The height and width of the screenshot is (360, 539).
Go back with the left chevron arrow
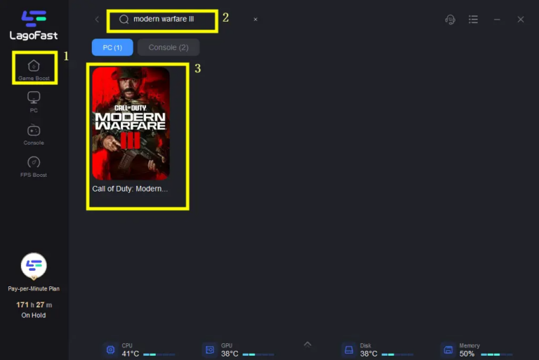(97, 20)
